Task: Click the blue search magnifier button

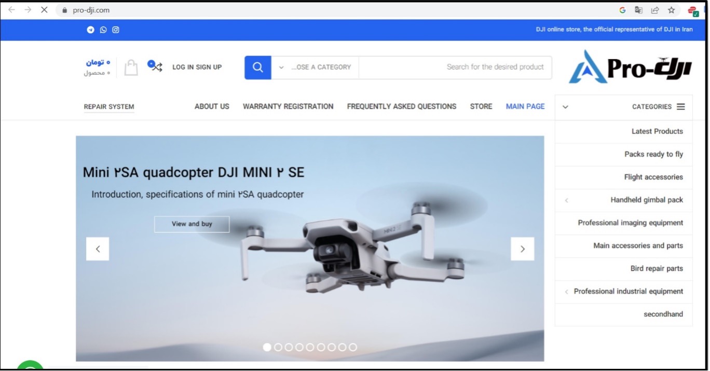Action: tap(258, 67)
